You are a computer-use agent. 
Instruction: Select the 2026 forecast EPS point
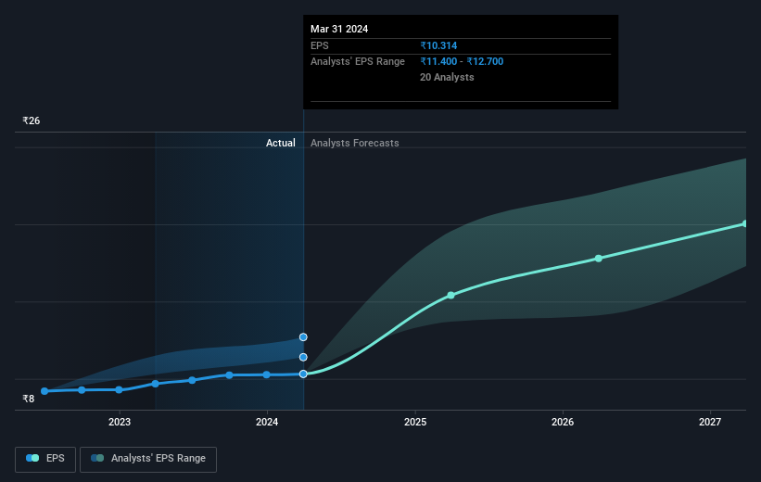tap(599, 259)
